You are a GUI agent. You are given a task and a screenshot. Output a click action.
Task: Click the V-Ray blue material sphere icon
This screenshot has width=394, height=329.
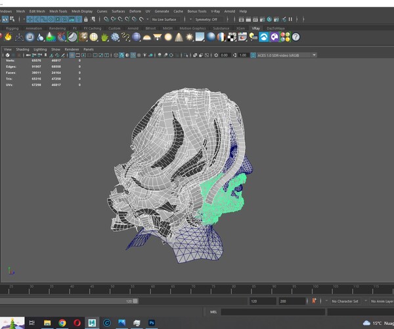point(211,37)
